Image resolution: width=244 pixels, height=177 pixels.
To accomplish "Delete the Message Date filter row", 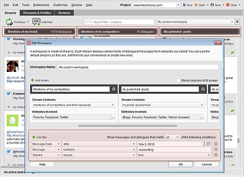I will [216, 144].
